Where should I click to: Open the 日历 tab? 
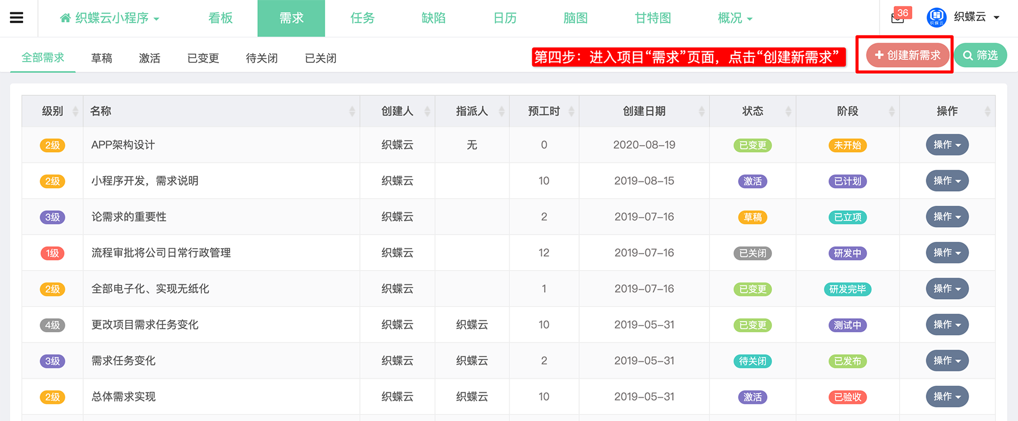[505, 18]
